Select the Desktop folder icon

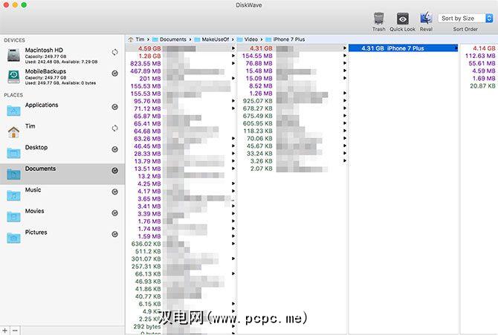[x=13, y=153]
